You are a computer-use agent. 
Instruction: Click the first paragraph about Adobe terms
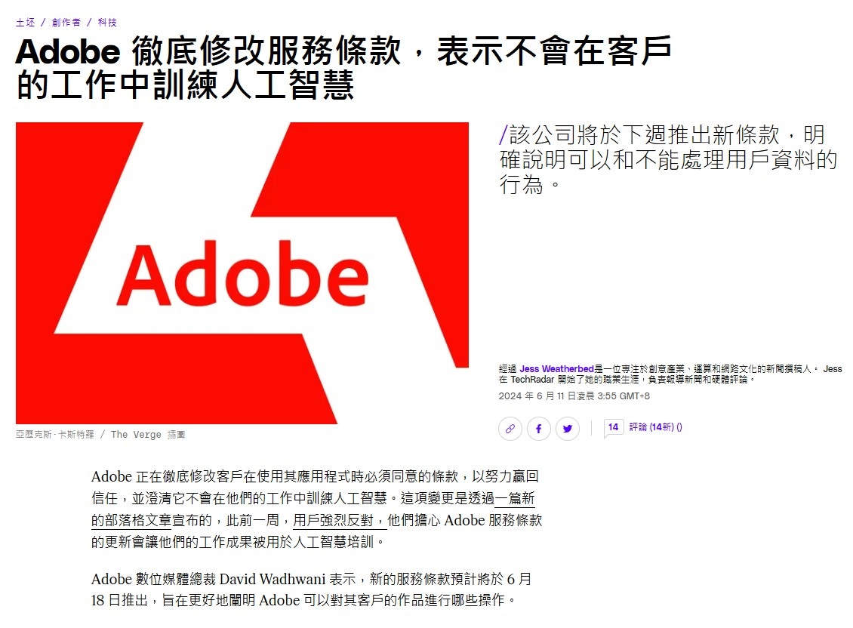click(316, 509)
